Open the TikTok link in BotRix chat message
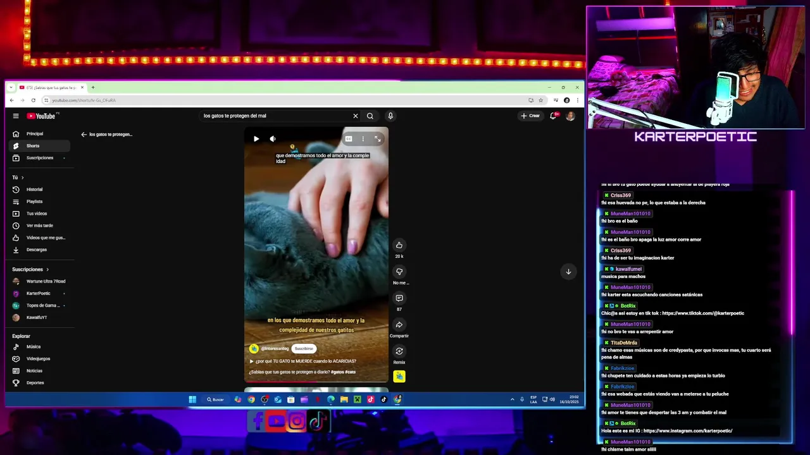This screenshot has height=455, width=810. [x=703, y=313]
